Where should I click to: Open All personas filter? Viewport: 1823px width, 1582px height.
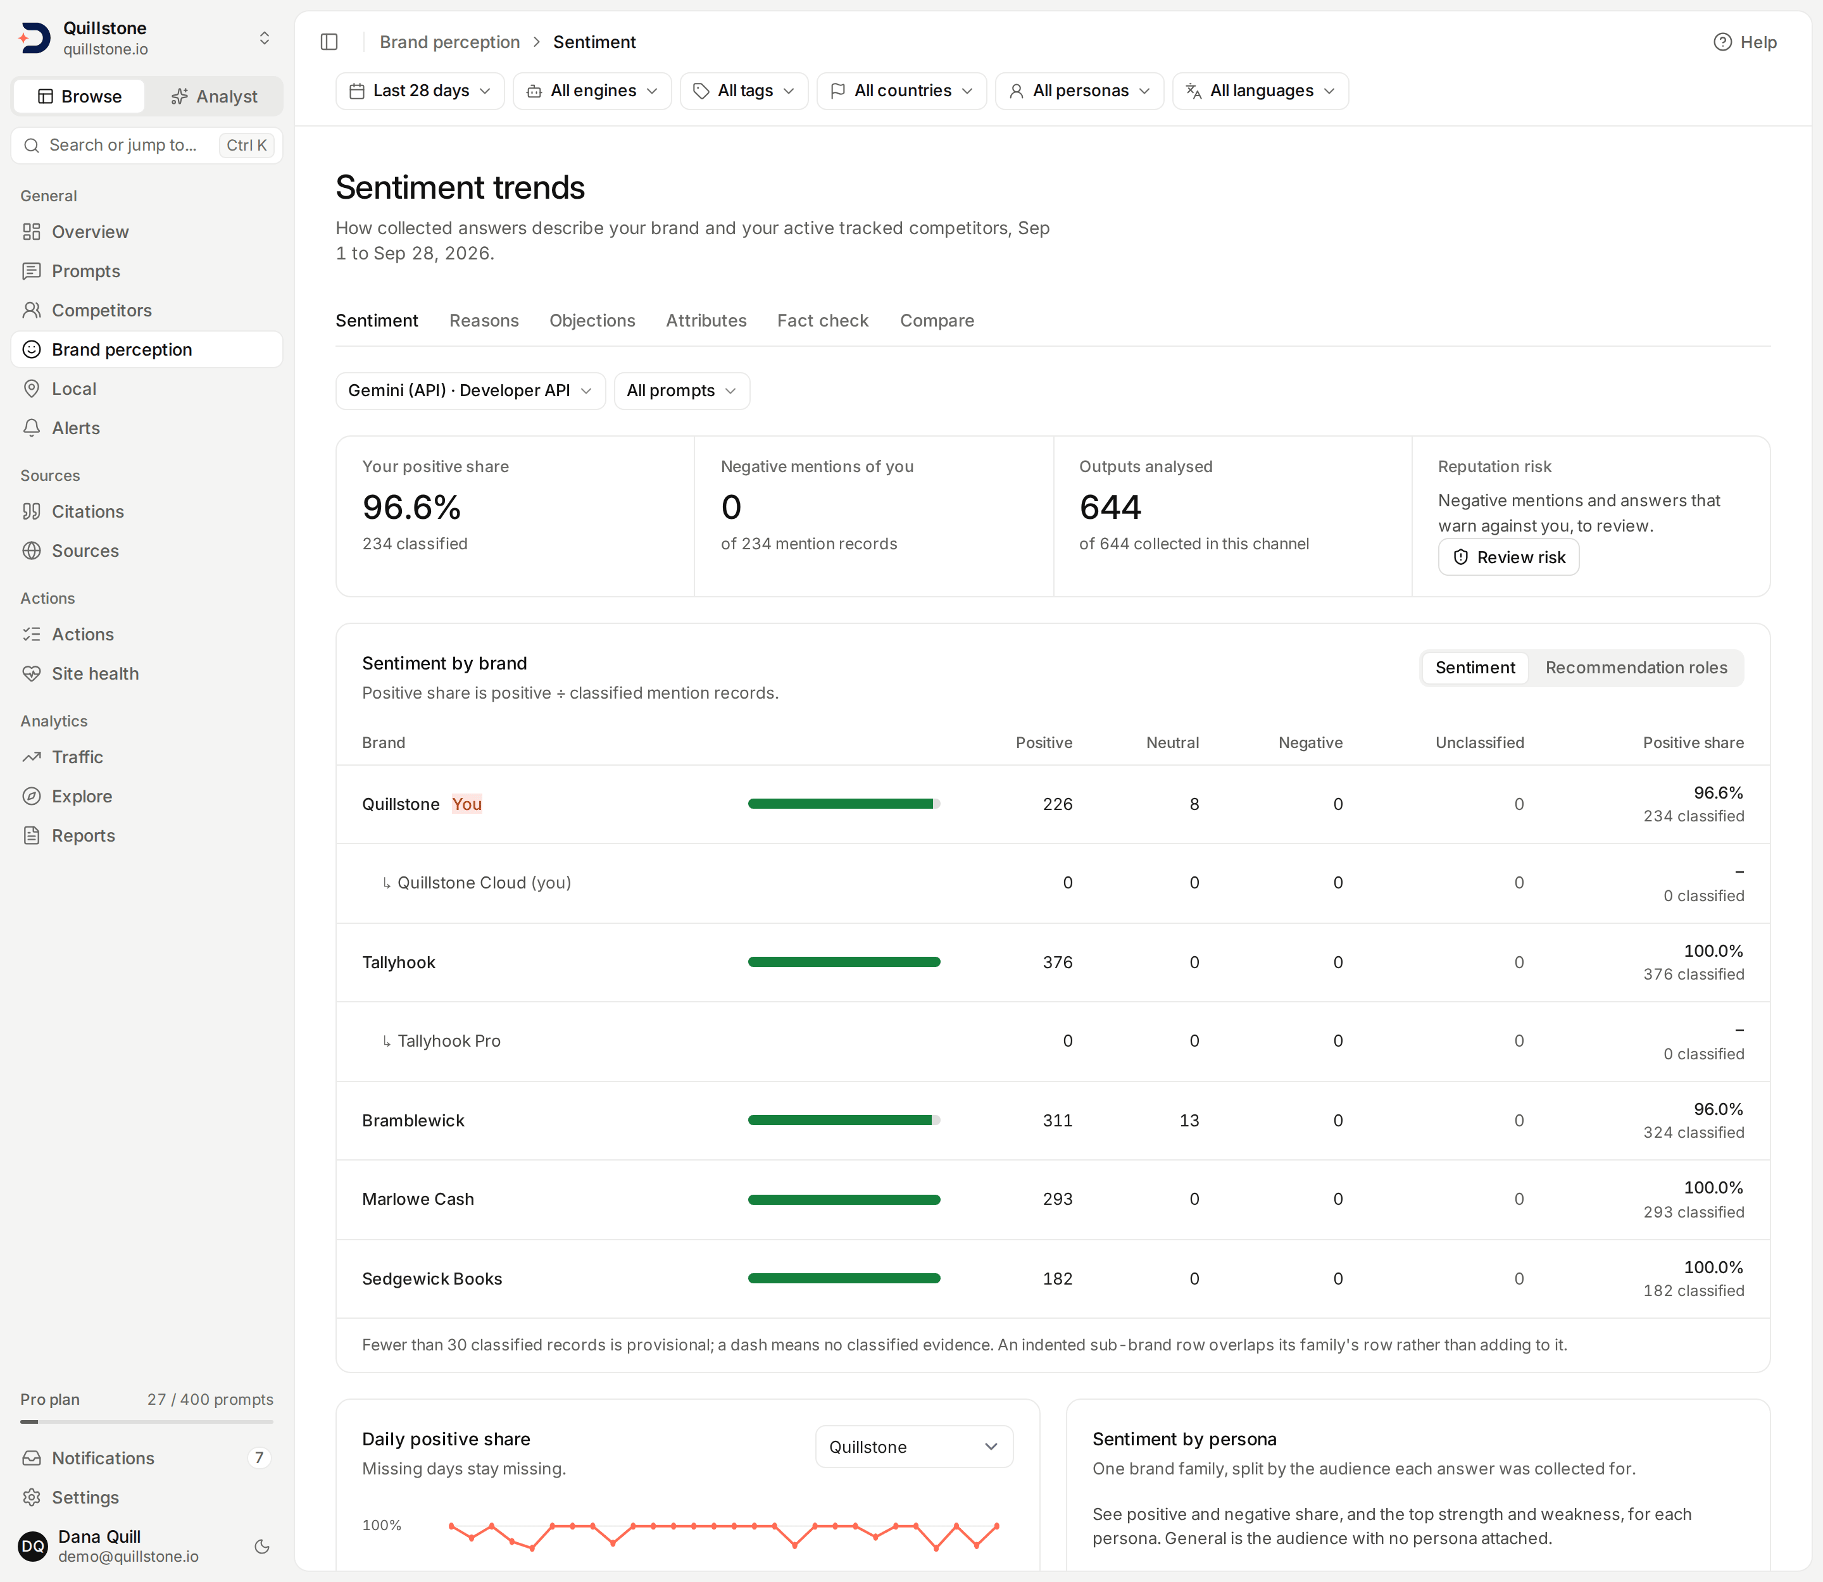1079,91
